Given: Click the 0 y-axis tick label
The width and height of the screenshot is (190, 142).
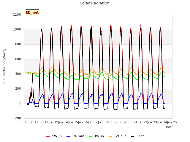Looking at the screenshot, I should [20, 103].
